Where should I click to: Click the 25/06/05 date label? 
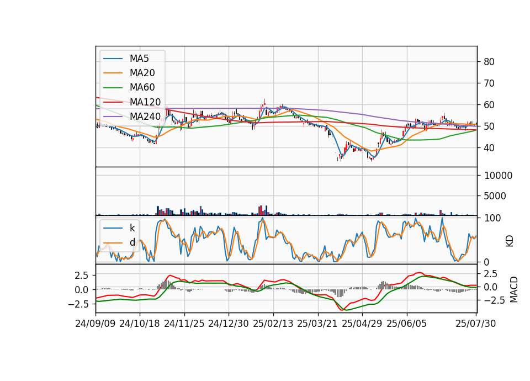(407, 324)
